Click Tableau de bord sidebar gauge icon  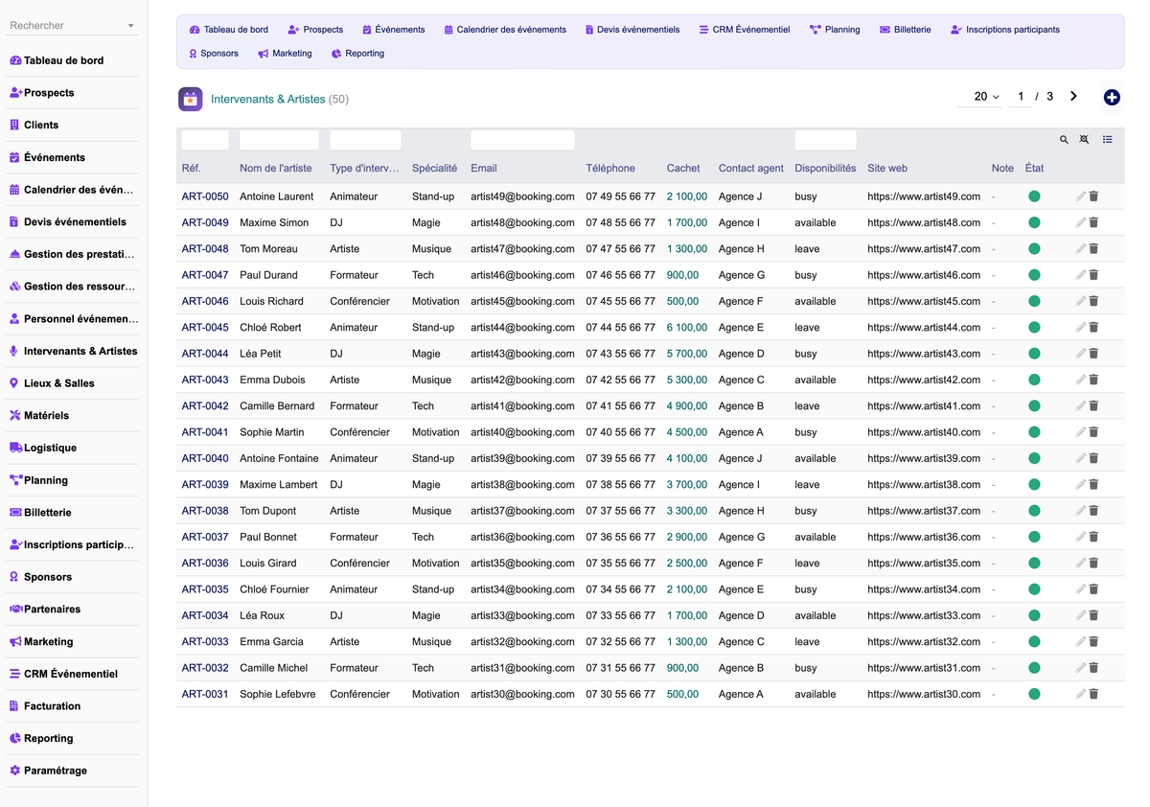coord(15,60)
